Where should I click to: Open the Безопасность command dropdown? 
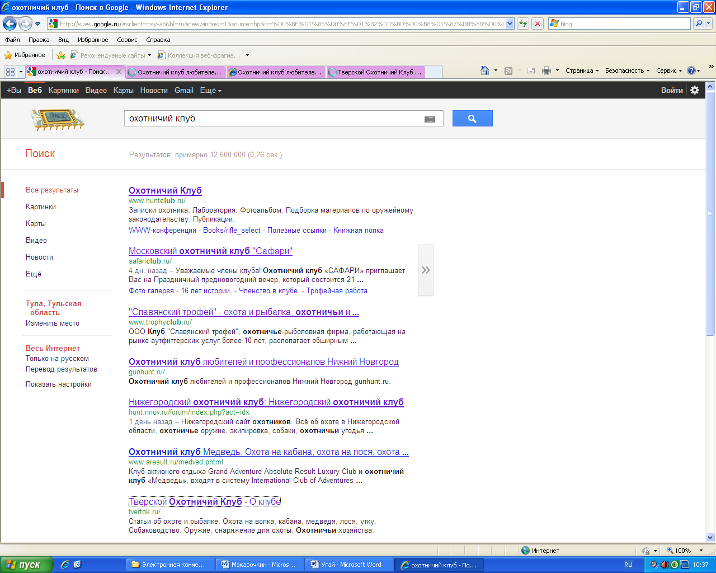[627, 71]
